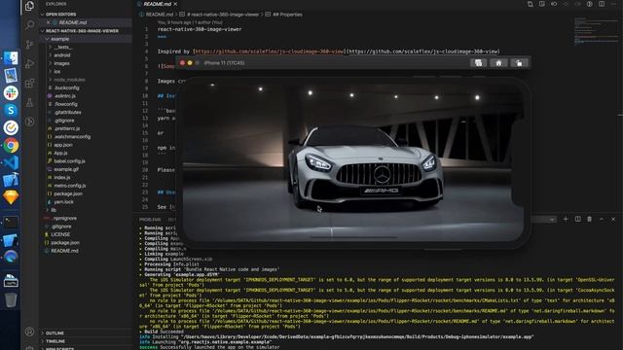Open .eslintrc.js in the file tree
This screenshot has height=350, width=623.
coord(64,96)
